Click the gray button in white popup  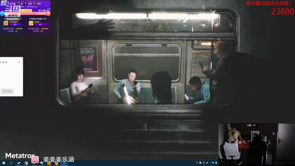[7, 91]
